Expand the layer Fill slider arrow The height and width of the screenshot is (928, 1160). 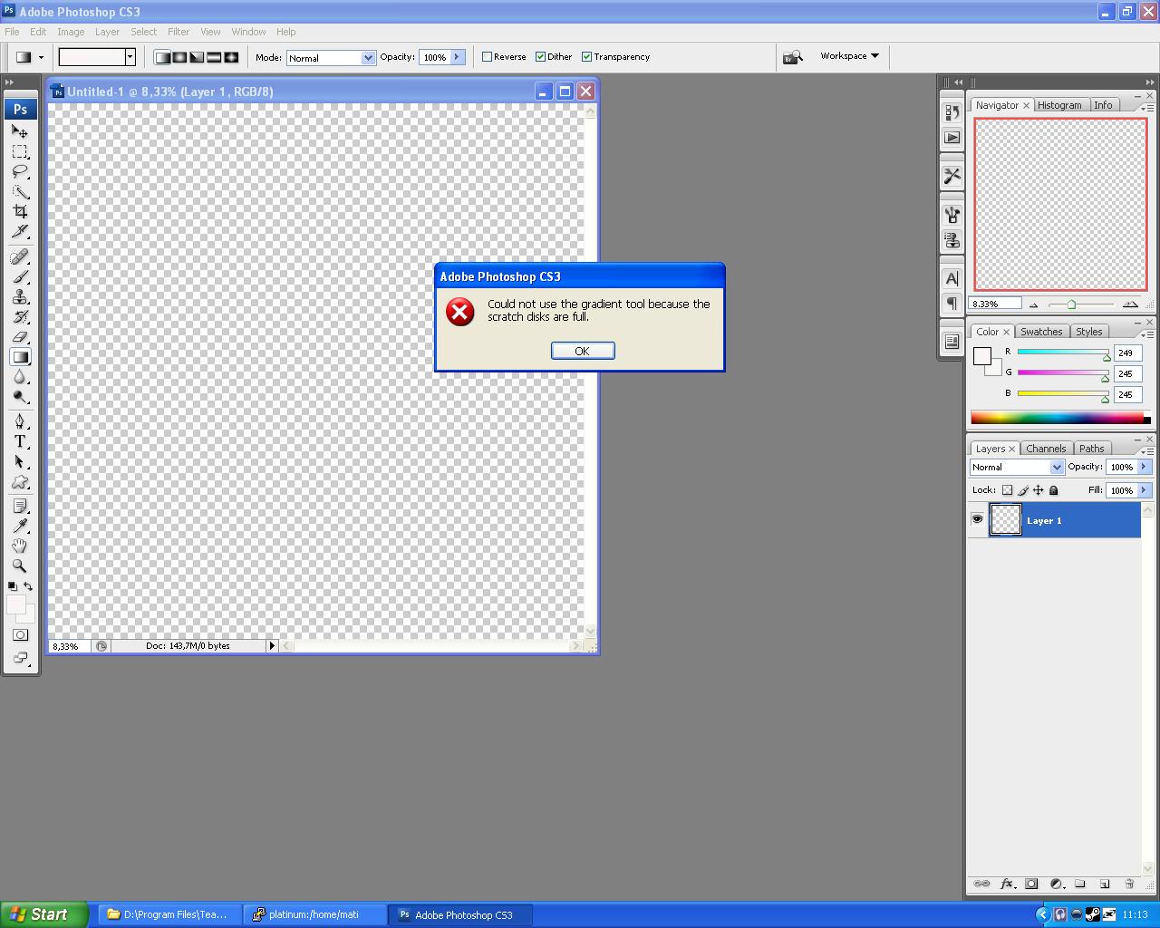[x=1144, y=490]
